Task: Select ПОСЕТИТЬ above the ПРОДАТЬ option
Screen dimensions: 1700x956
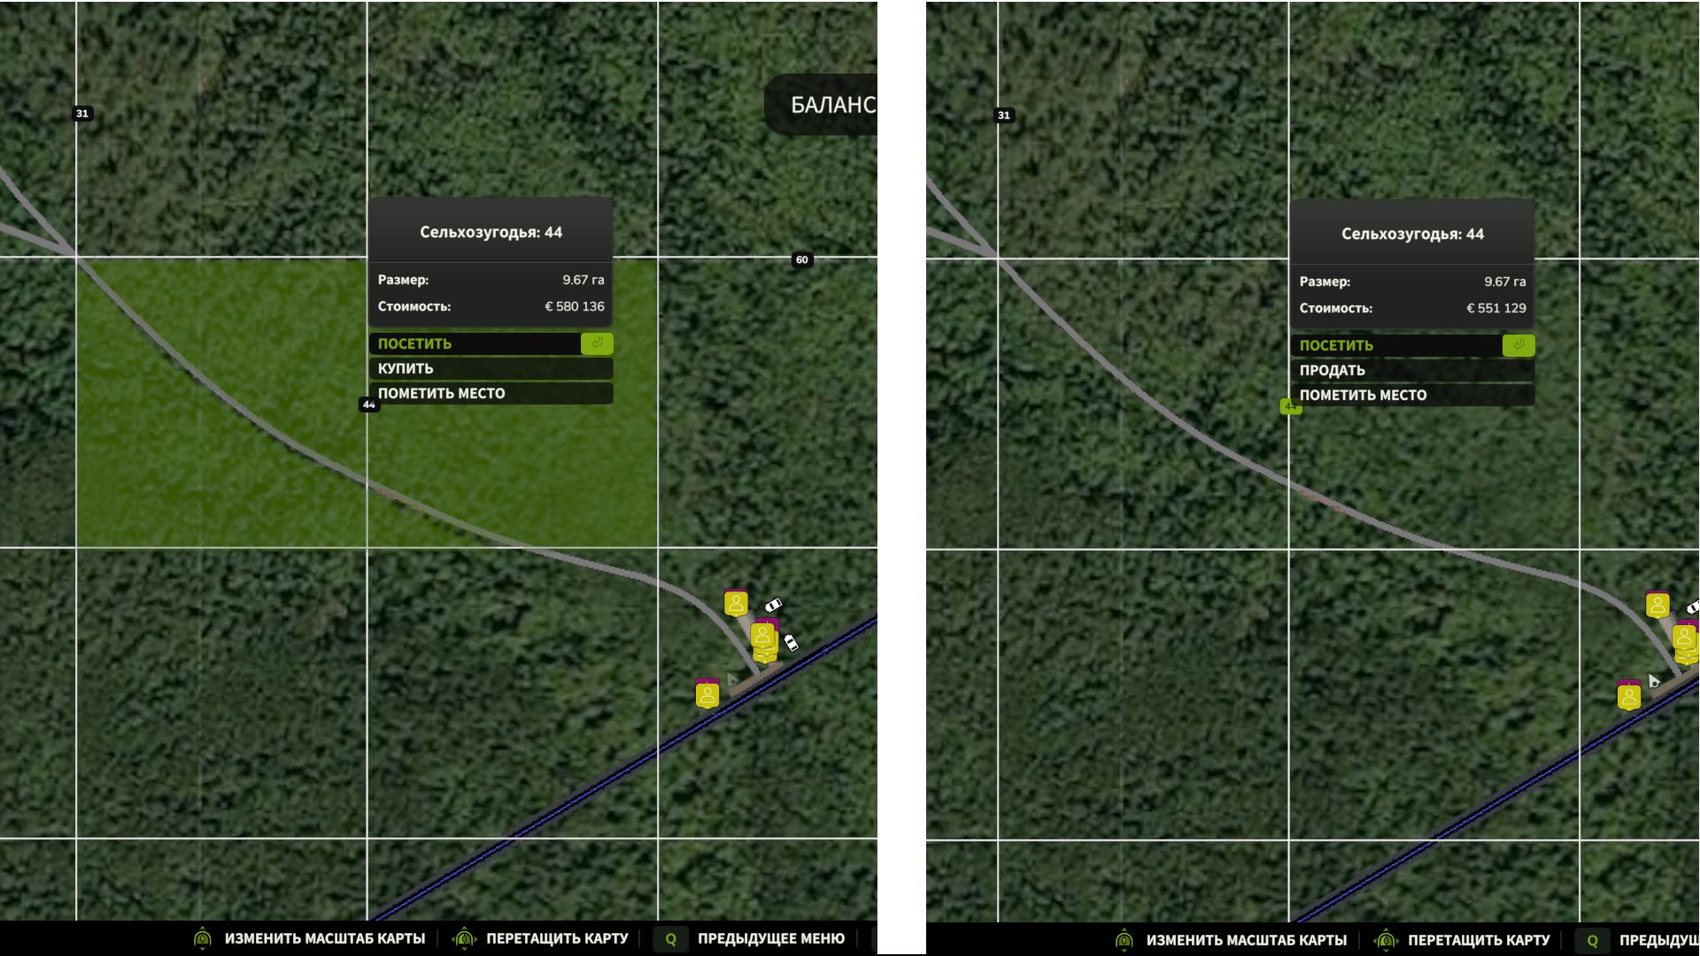Action: coord(1412,345)
